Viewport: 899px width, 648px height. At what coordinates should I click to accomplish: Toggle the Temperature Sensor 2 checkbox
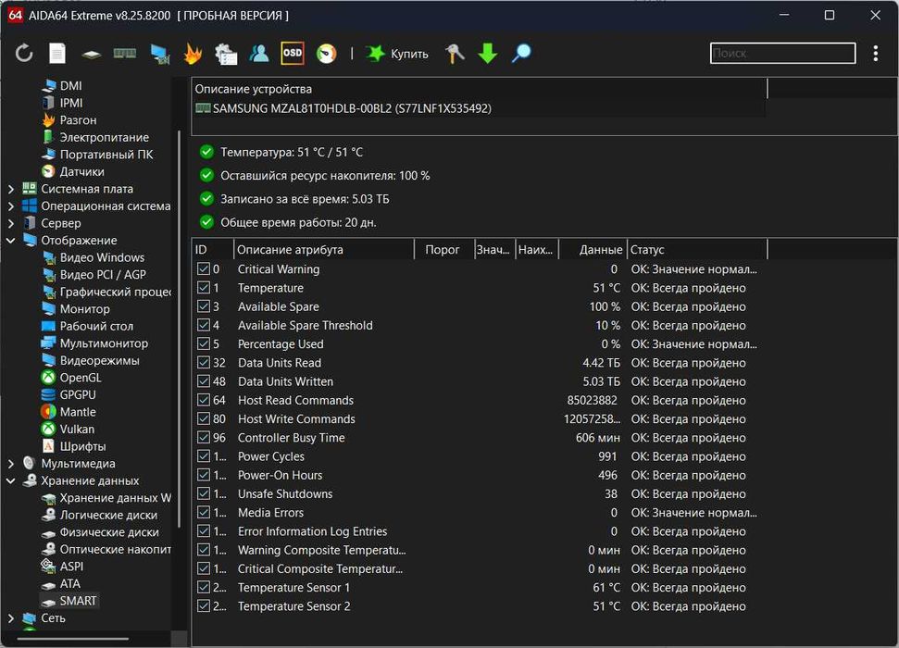pyautogui.click(x=204, y=605)
